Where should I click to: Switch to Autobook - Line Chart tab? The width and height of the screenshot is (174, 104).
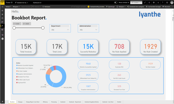pyautogui.click(x=108, y=102)
